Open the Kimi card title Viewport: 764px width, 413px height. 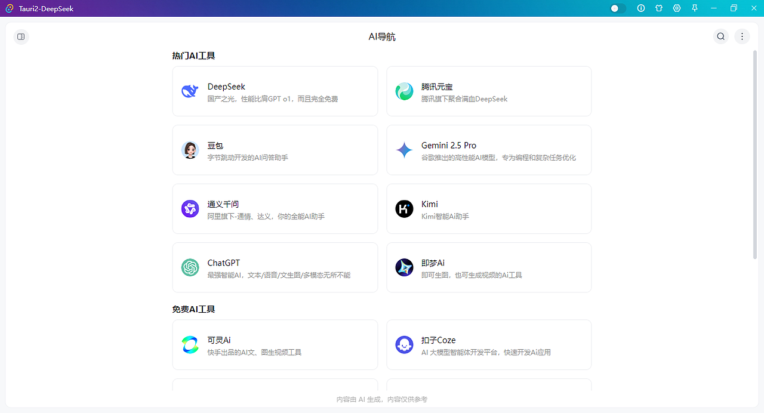430,204
